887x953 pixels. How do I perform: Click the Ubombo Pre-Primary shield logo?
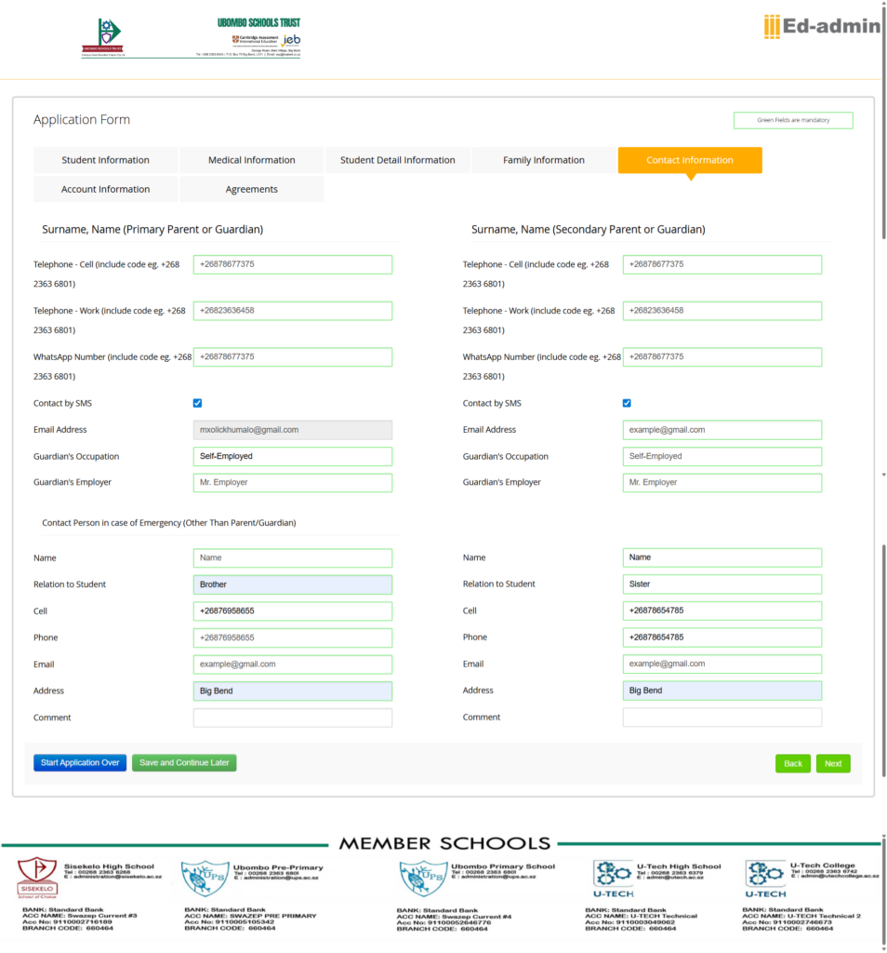coord(205,879)
